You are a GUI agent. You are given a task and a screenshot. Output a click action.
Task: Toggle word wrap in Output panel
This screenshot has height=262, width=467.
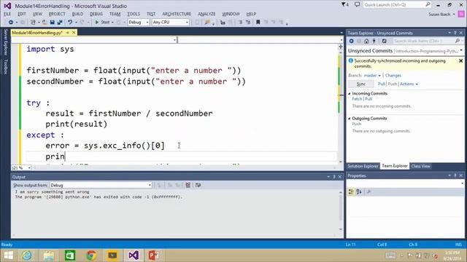198,185
